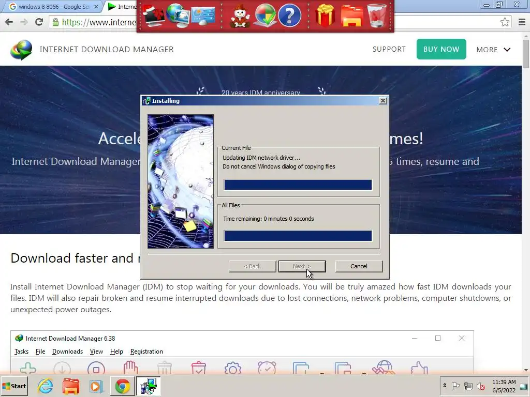Open Chrome's hamburger menu icon

point(522,22)
